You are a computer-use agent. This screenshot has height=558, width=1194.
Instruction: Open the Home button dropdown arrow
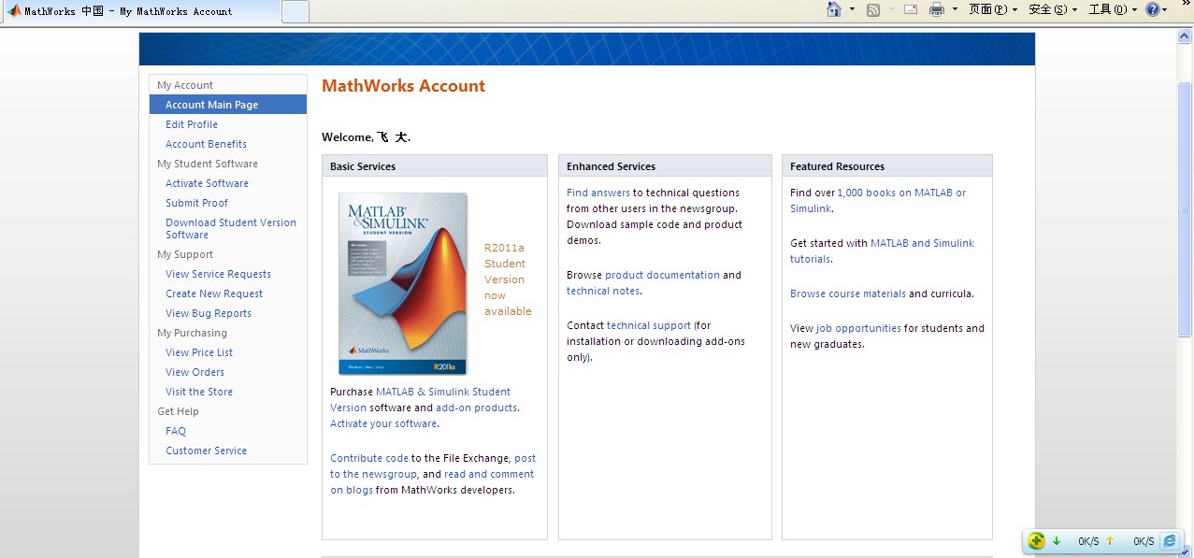click(852, 10)
